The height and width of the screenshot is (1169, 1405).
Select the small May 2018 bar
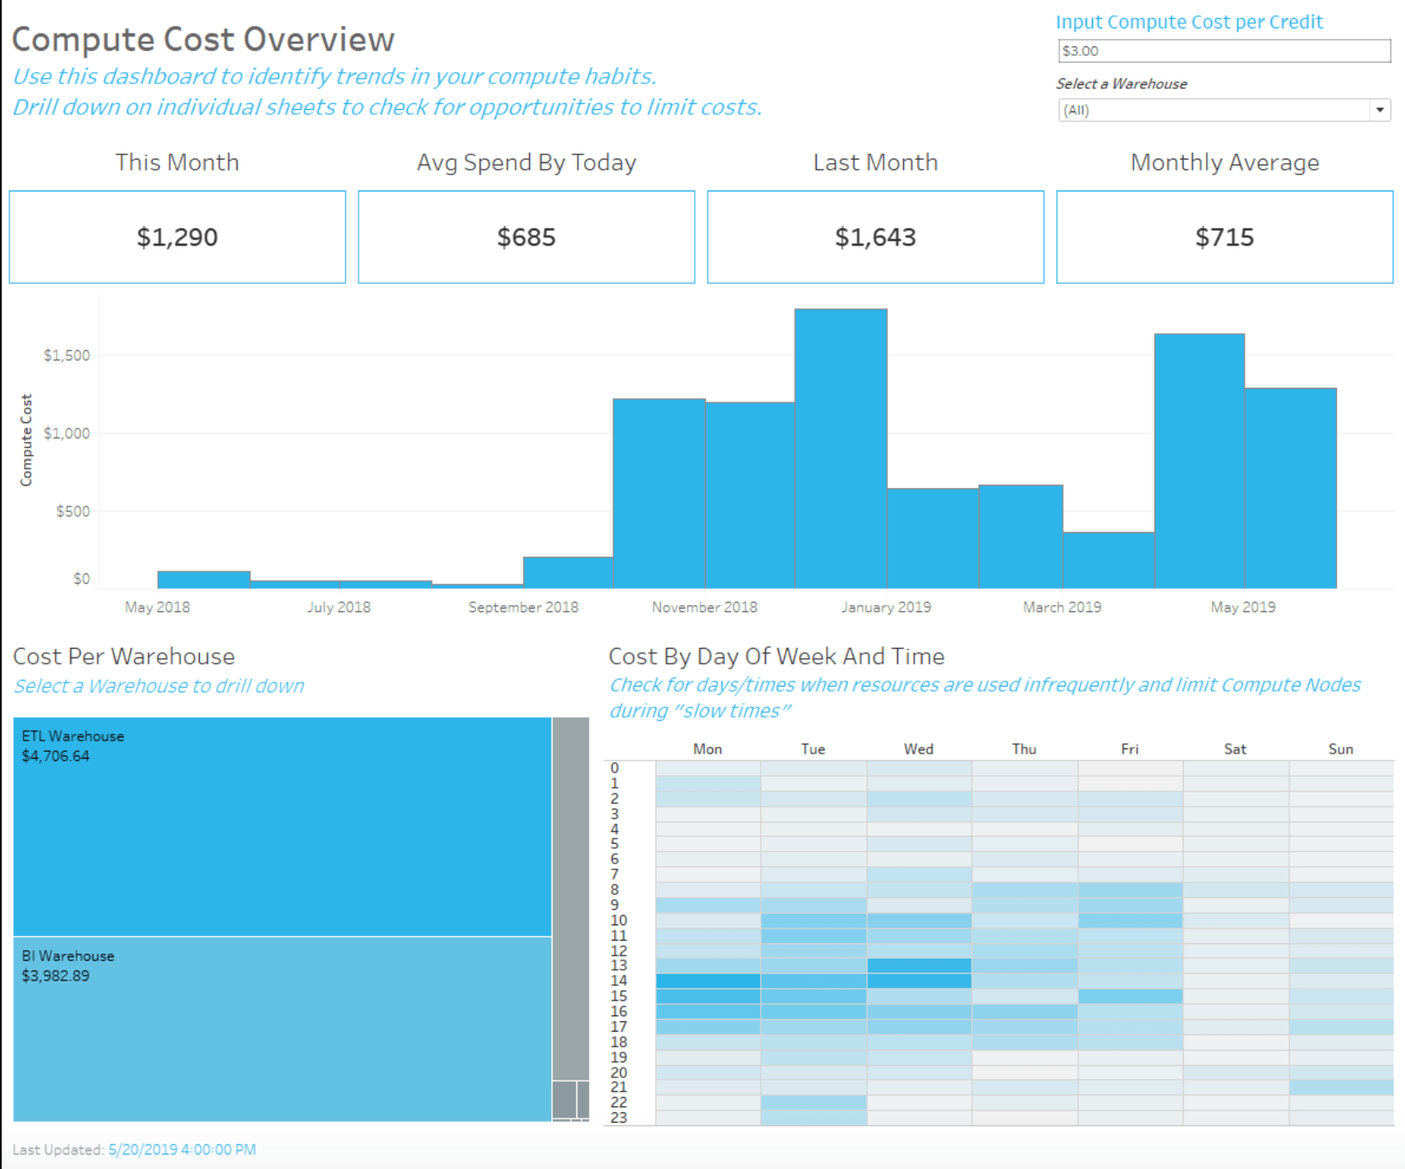click(x=202, y=579)
